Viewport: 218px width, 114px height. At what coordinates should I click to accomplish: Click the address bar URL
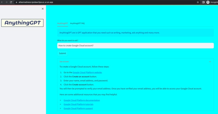click(x=36, y=2)
